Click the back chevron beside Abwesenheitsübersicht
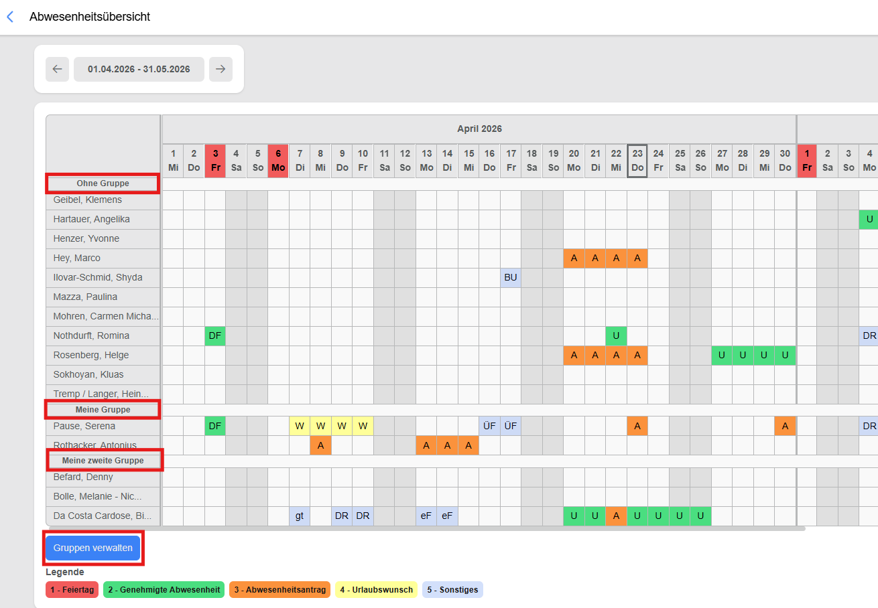The width and height of the screenshot is (878, 608). (10, 17)
